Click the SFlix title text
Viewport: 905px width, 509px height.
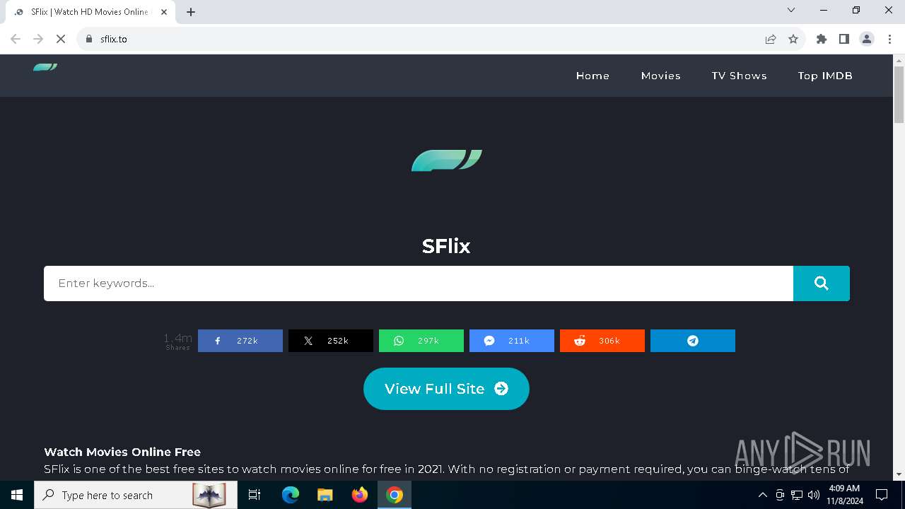446,246
